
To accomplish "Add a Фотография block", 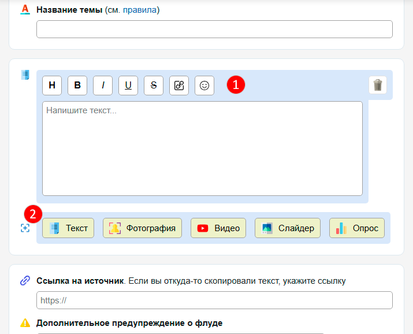I will 142,228.
